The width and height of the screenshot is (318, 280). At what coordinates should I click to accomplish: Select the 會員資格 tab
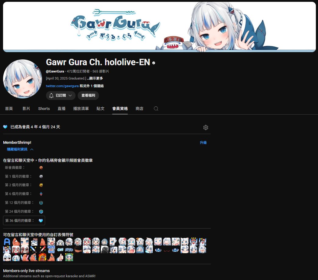[120, 108]
